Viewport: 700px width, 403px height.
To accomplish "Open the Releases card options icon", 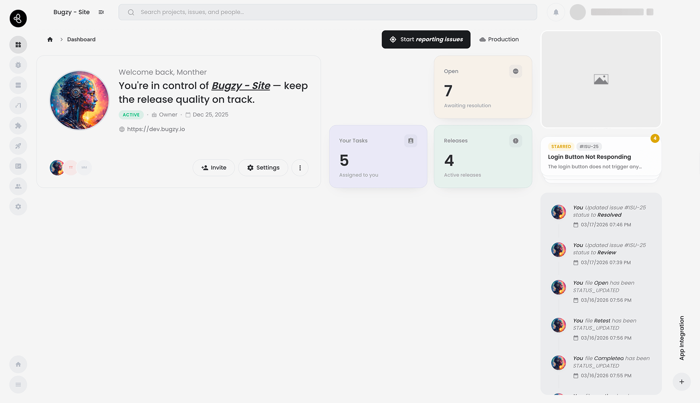I will (515, 140).
